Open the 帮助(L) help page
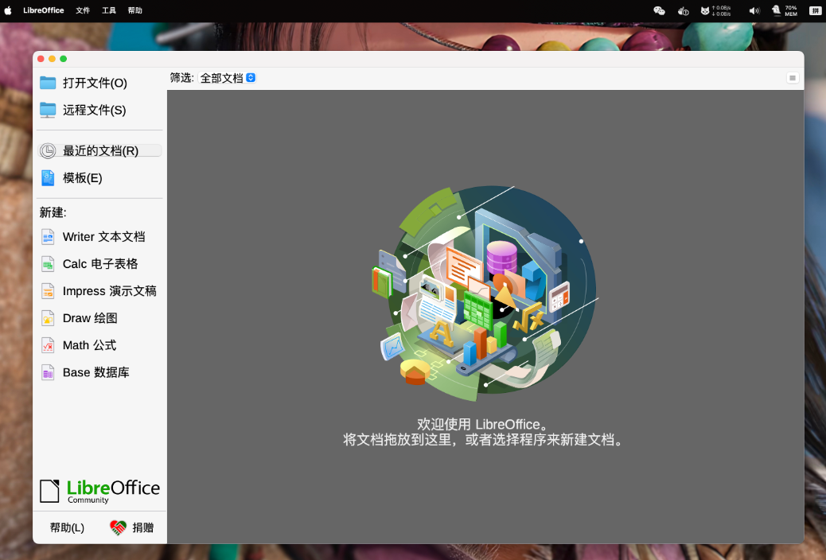Viewport: 826px width, 560px height. [x=66, y=527]
